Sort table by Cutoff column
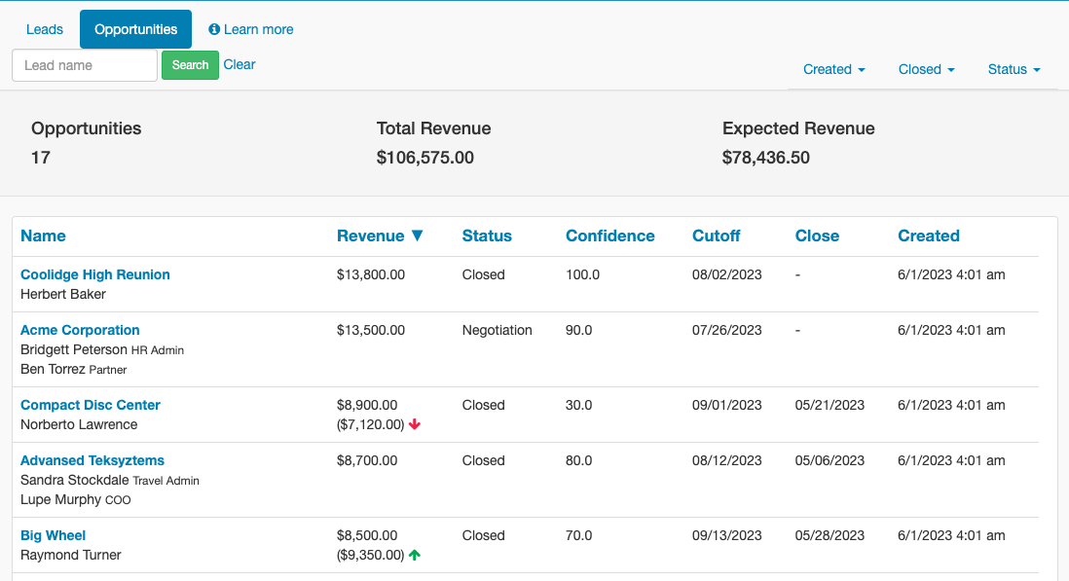This screenshot has height=581, width=1069. tap(716, 236)
